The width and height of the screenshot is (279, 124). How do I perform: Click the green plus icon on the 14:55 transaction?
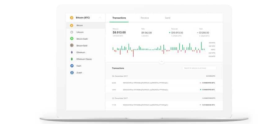[201, 90]
